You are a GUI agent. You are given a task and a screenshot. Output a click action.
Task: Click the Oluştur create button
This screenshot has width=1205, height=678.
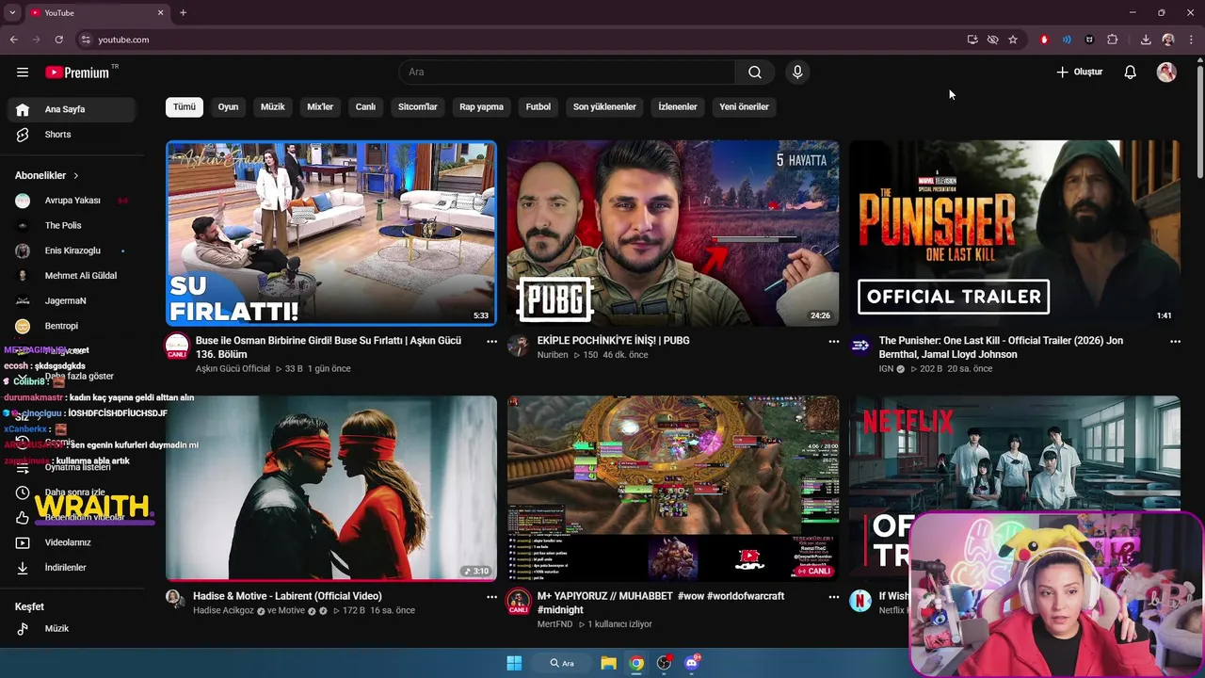coord(1079,73)
